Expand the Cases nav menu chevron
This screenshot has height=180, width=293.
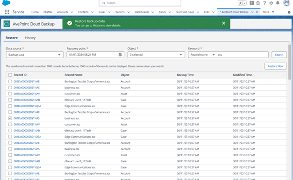point(109,12)
